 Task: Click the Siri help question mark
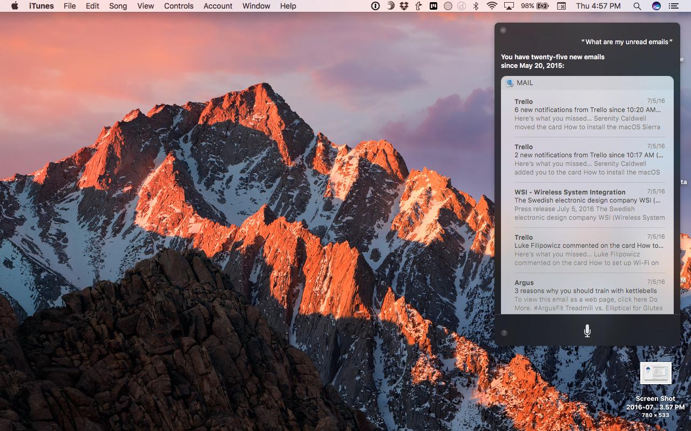504,333
